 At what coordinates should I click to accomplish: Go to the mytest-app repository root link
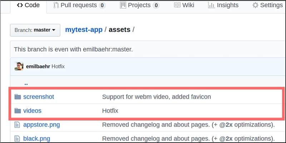84,30
